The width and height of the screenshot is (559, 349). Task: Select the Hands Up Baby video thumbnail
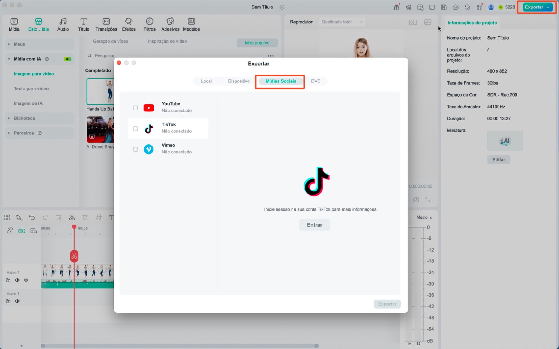pos(100,91)
